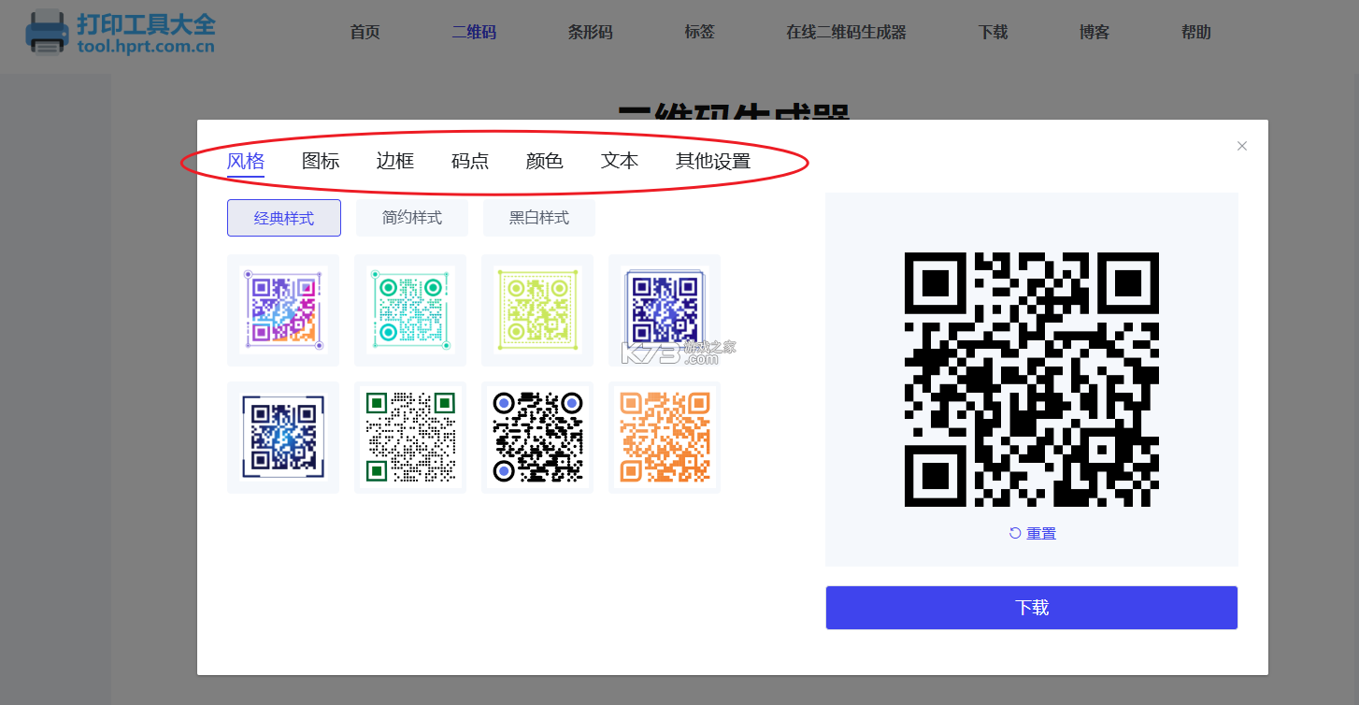Choose the lime yellow-green QR style
This screenshot has height=705, width=1359.
[537, 310]
